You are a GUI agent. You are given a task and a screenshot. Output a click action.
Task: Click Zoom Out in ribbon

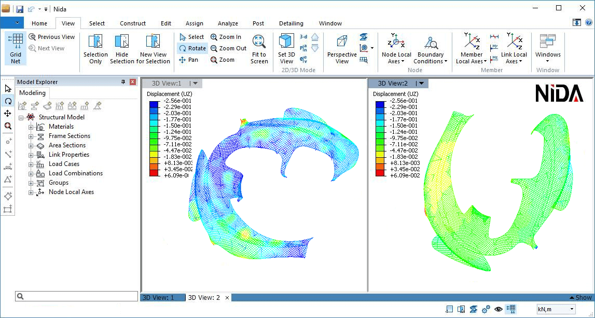coord(228,48)
